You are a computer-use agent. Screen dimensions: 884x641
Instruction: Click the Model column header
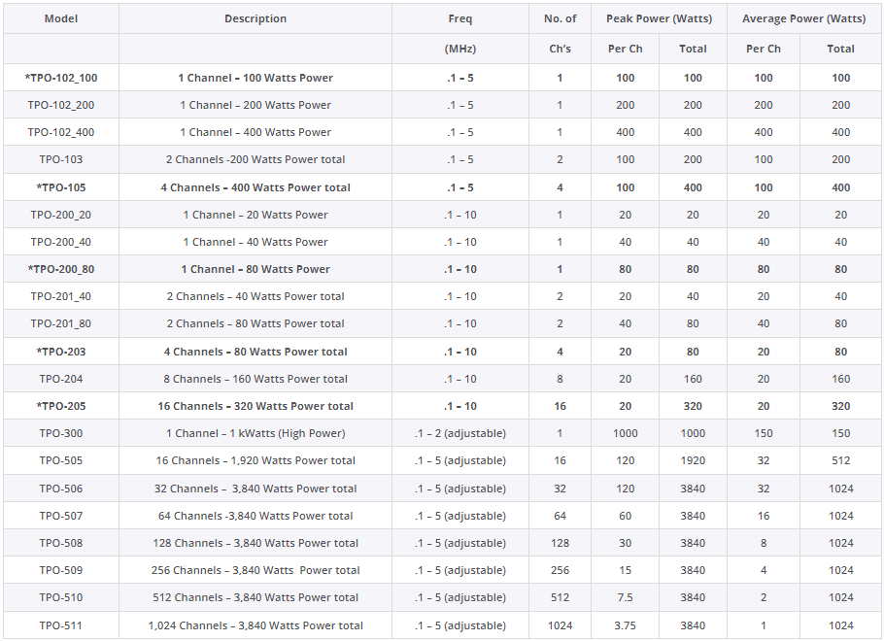point(61,18)
